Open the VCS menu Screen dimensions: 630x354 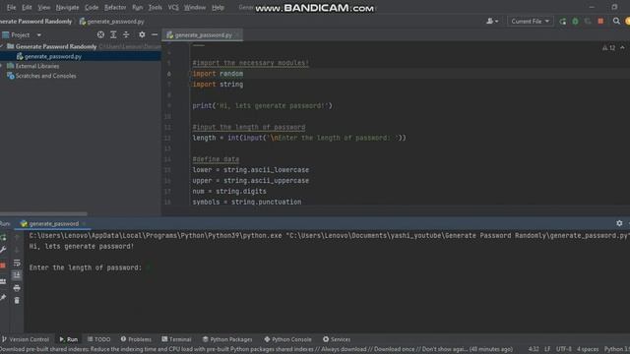point(173,7)
